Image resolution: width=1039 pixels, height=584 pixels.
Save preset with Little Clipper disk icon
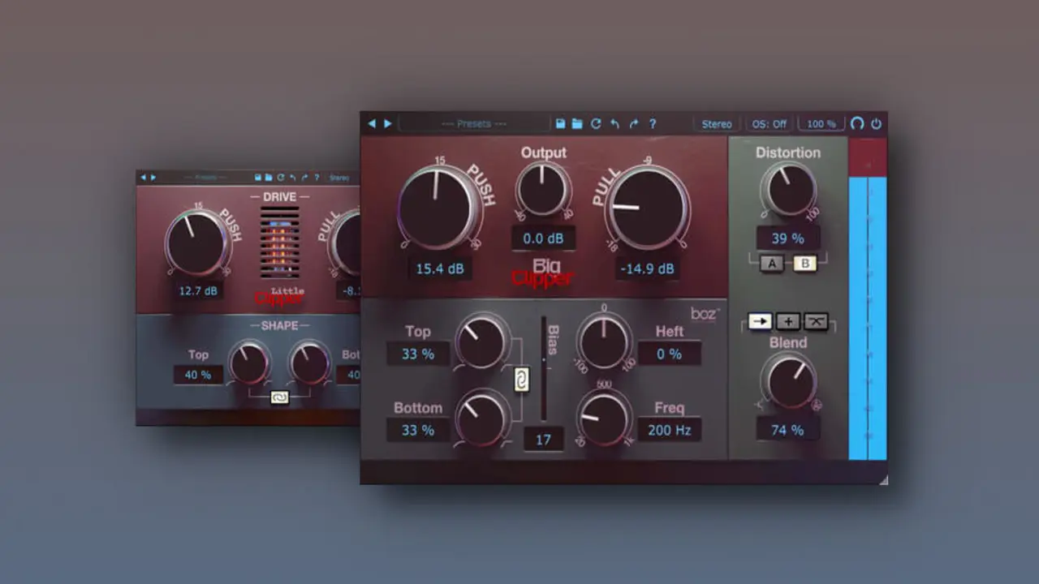coord(258,177)
